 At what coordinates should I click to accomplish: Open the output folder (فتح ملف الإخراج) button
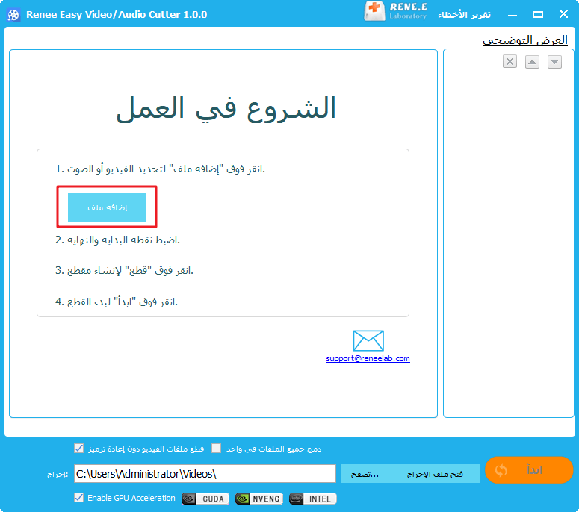point(436,474)
